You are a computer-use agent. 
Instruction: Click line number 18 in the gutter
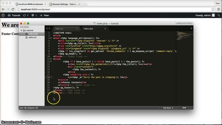49,77
